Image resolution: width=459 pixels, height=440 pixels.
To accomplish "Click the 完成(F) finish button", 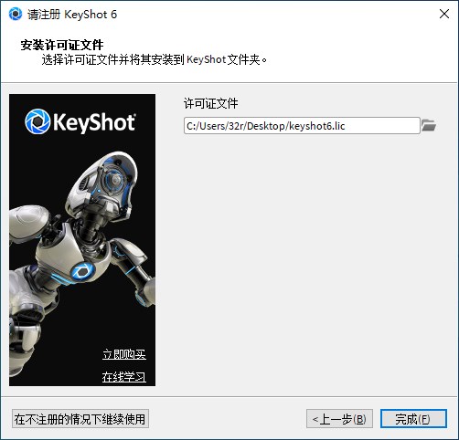I will coord(413,419).
